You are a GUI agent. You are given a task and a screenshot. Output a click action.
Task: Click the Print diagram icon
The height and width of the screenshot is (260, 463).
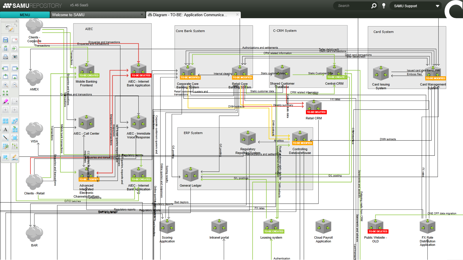[5, 57]
